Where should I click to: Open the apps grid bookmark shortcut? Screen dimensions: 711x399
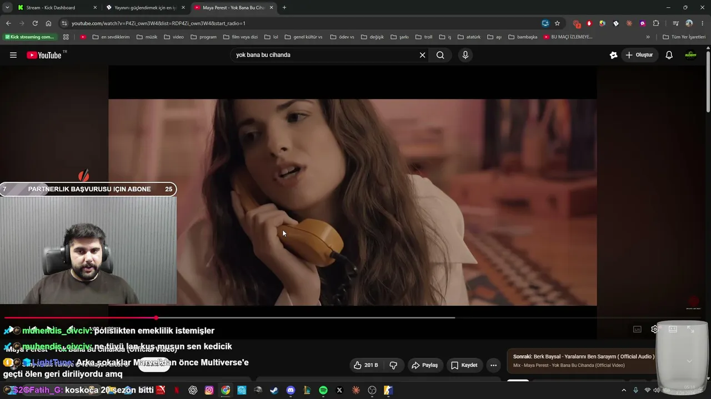pos(66,37)
